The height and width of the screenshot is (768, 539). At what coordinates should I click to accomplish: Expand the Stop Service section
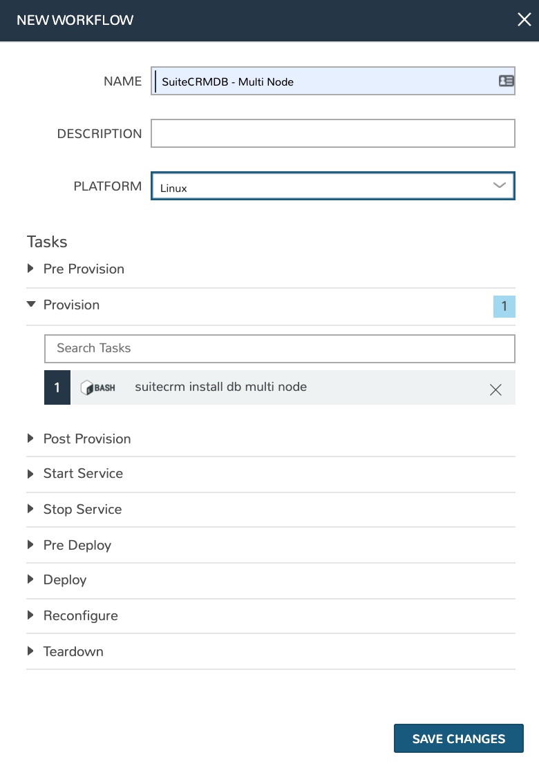pyautogui.click(x=82, y=509)
